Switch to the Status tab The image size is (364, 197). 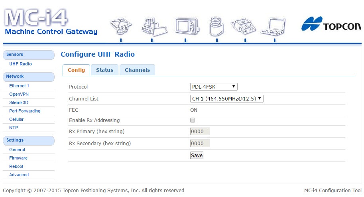pyautogui.click(x=105, y=70)
